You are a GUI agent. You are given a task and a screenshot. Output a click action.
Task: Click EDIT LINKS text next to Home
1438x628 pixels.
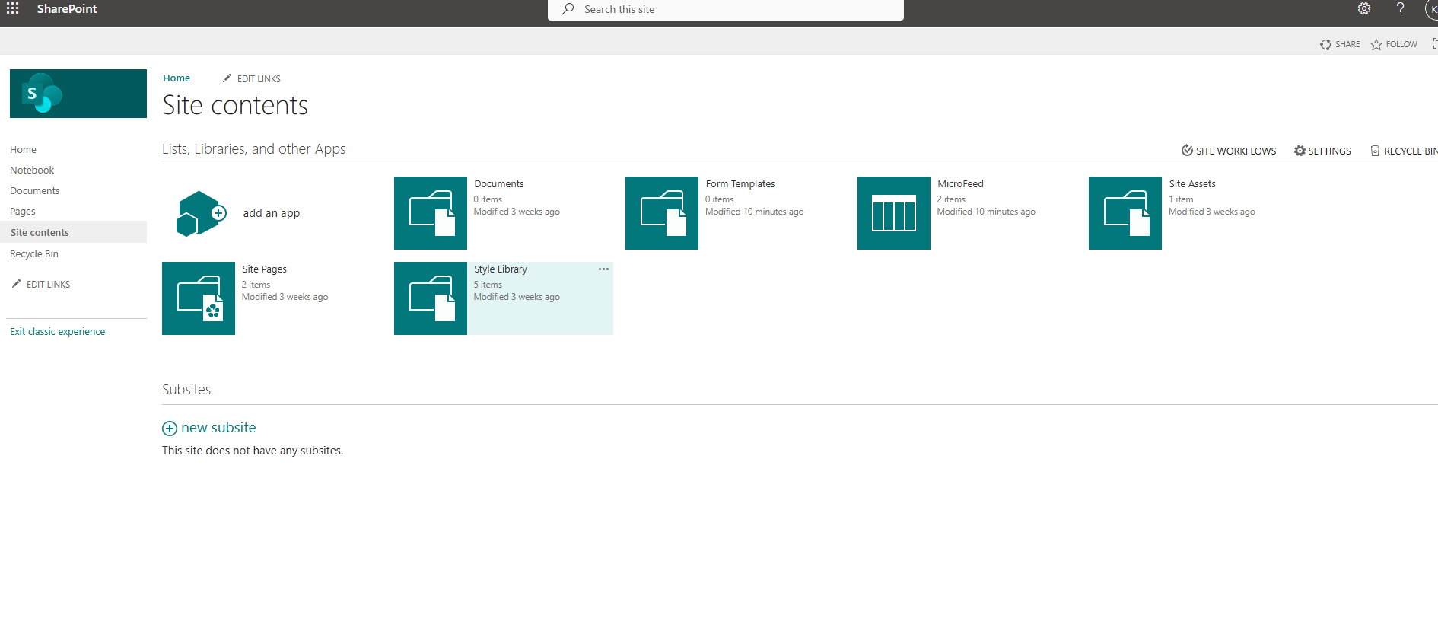(259, 79)
